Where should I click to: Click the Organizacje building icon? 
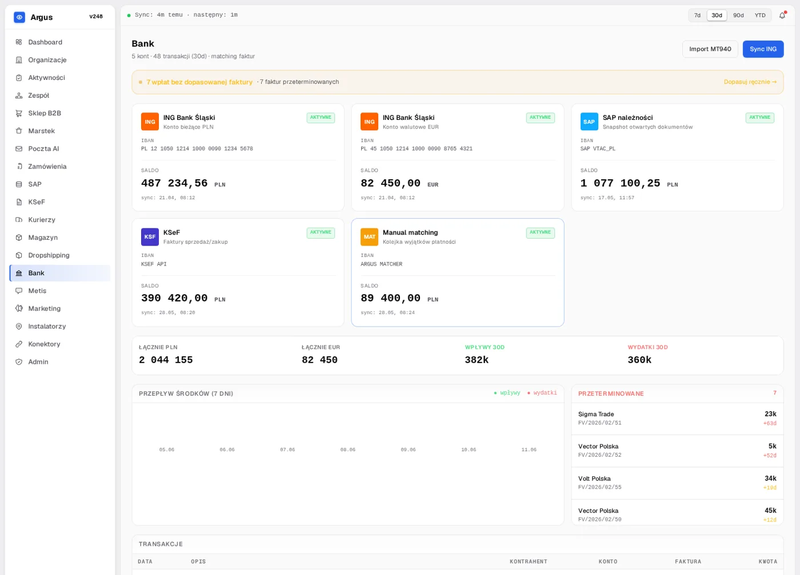pos(19,60)
